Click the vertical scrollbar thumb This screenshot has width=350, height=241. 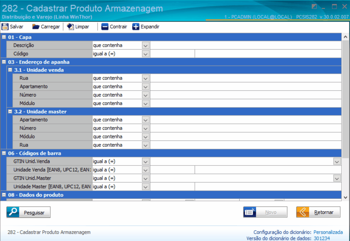[346, 99]
